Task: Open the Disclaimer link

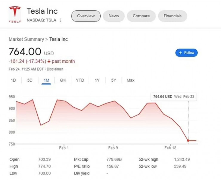Action: [x=55, y=69]
